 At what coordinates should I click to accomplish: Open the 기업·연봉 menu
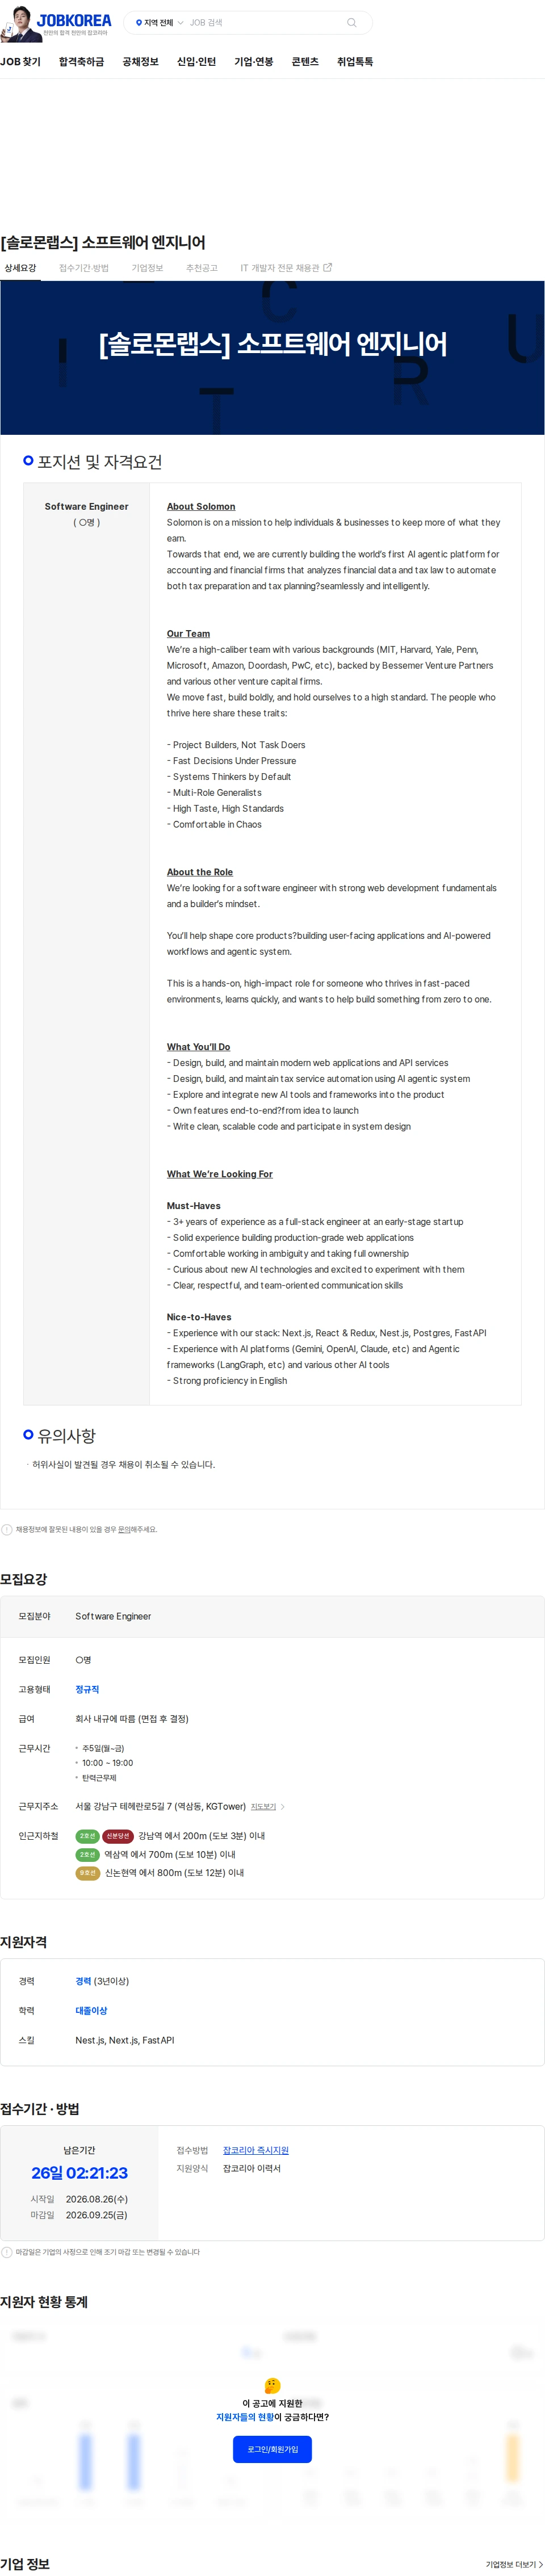click(254, 62)
